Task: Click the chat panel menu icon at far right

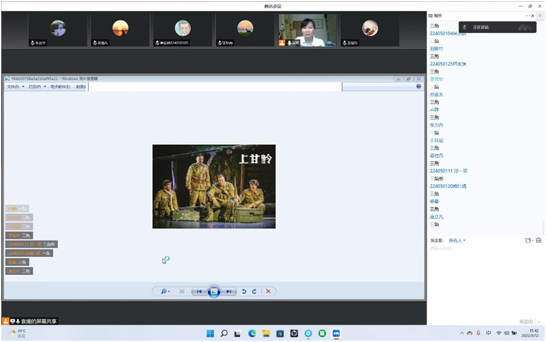Action: coord(540,16)
